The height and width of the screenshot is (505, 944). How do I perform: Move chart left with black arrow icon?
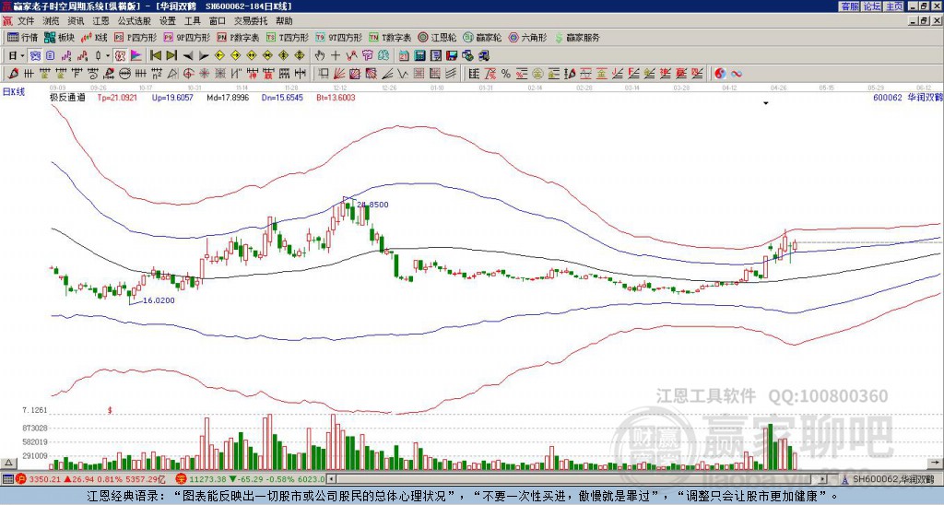coord(188,55)
